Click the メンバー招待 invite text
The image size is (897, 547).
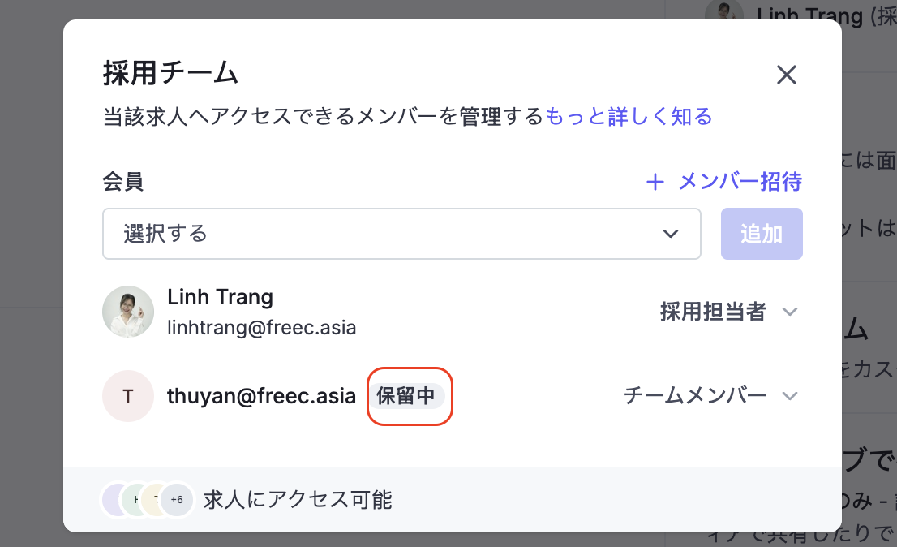point(740,182)
